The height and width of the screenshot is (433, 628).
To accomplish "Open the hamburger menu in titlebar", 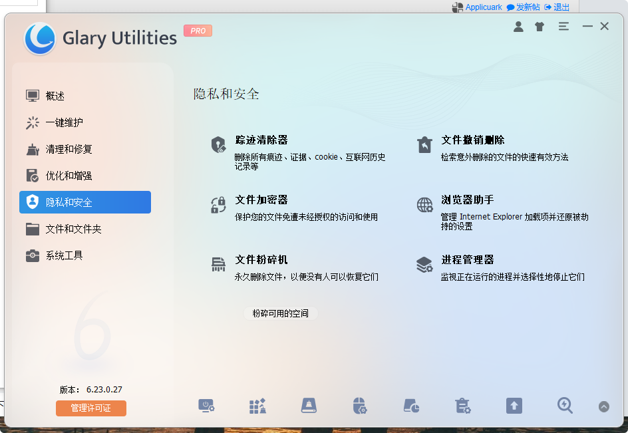I will tap(562, 26).
